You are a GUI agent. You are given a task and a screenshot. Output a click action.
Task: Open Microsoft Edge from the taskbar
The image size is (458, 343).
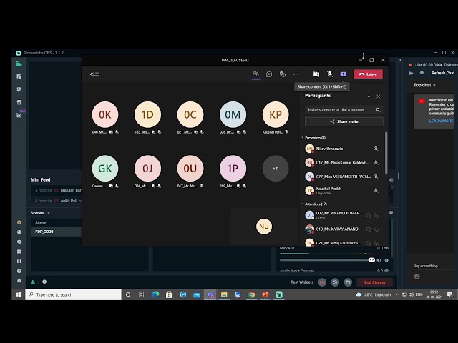[x=155, y=294]
